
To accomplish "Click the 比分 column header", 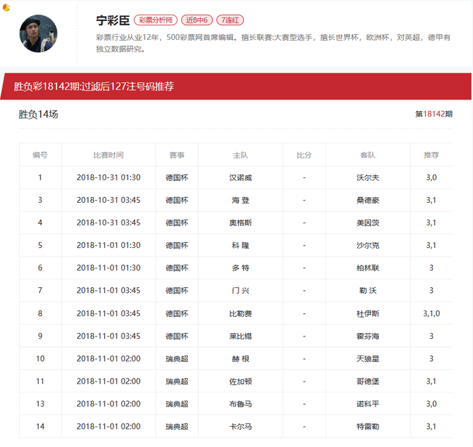I will point(304,155).
